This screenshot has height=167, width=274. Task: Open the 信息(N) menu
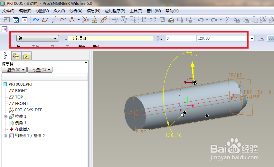click(x=93, y=11)
